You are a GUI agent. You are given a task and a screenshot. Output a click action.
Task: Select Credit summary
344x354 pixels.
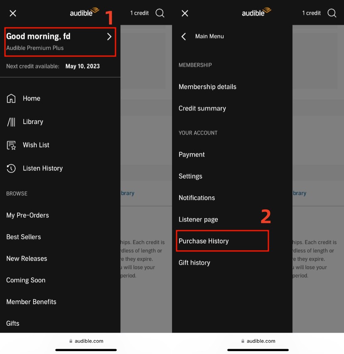coord(202,108)
